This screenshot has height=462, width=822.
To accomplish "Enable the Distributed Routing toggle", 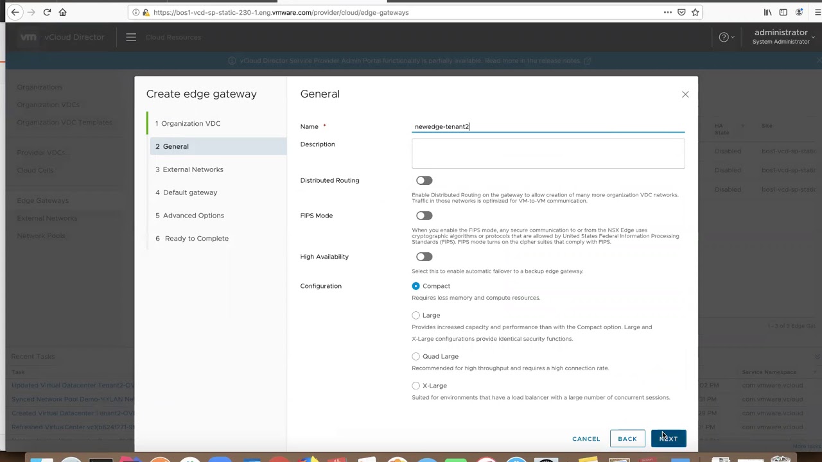I will pyautogui.click(x=424, y=180).
